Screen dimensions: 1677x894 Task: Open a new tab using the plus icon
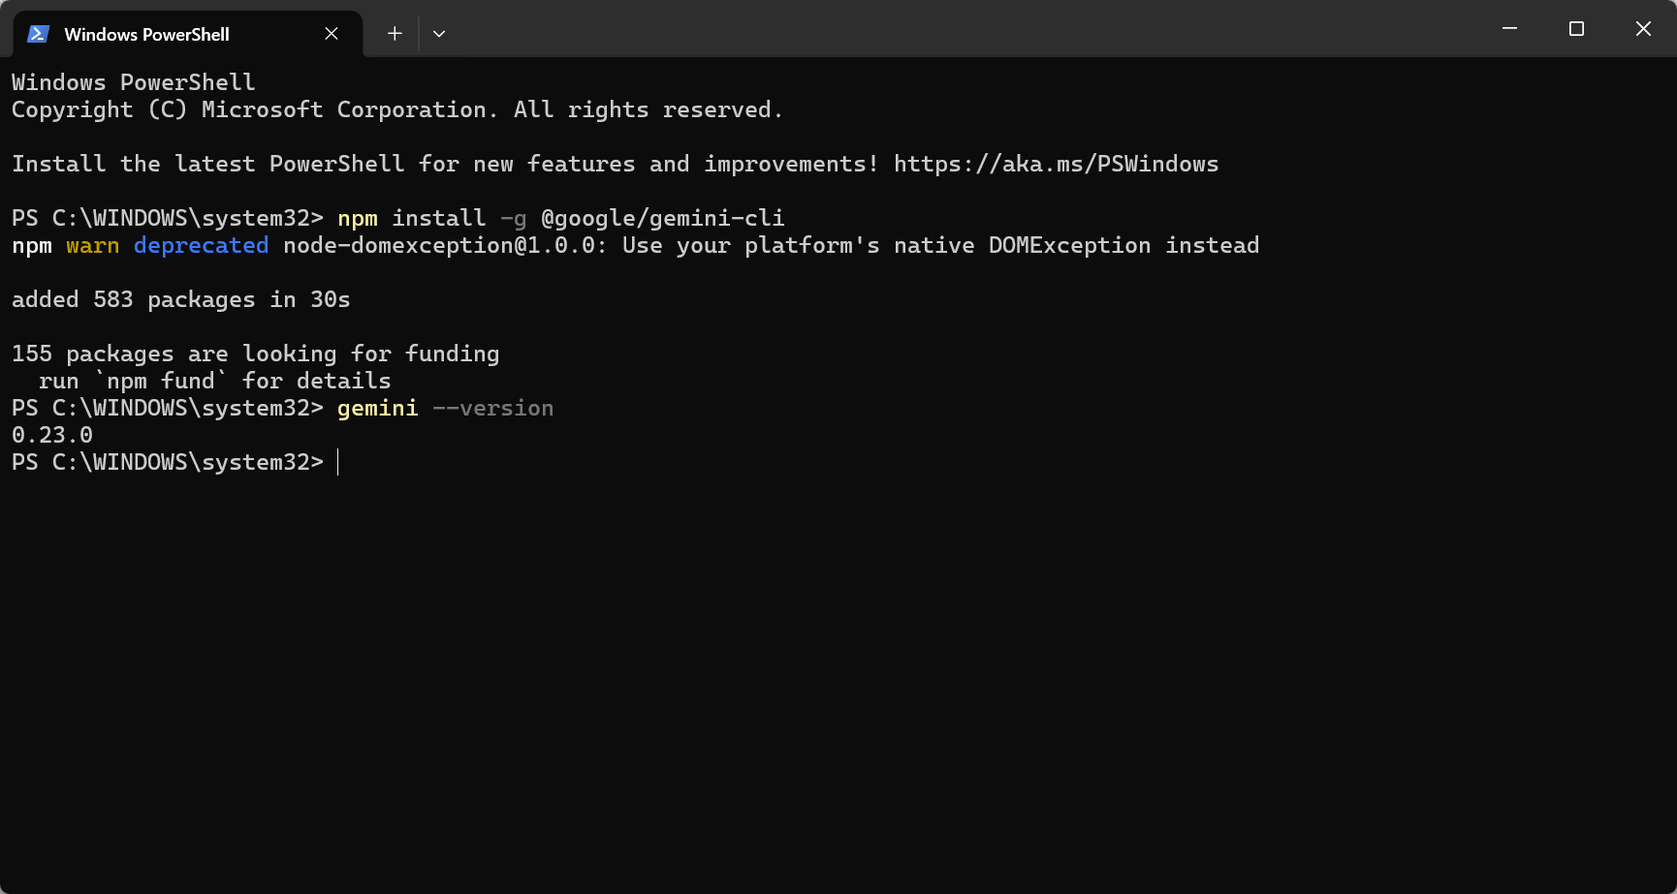(395, 33)
